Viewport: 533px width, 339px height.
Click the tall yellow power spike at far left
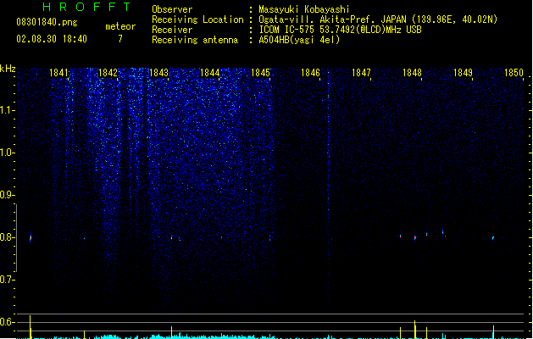31,327
